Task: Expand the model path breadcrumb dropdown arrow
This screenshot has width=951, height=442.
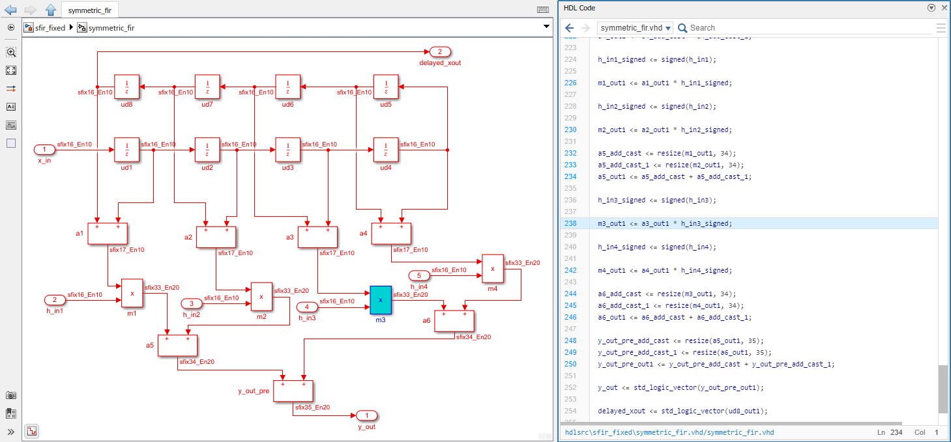Action: click(x=546, y=27)
